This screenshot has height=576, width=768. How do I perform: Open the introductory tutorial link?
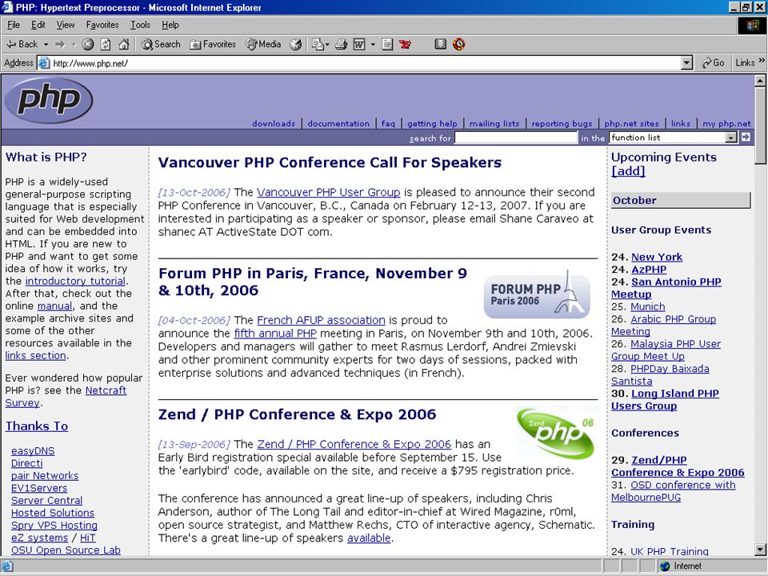click(x=75, y=281)
